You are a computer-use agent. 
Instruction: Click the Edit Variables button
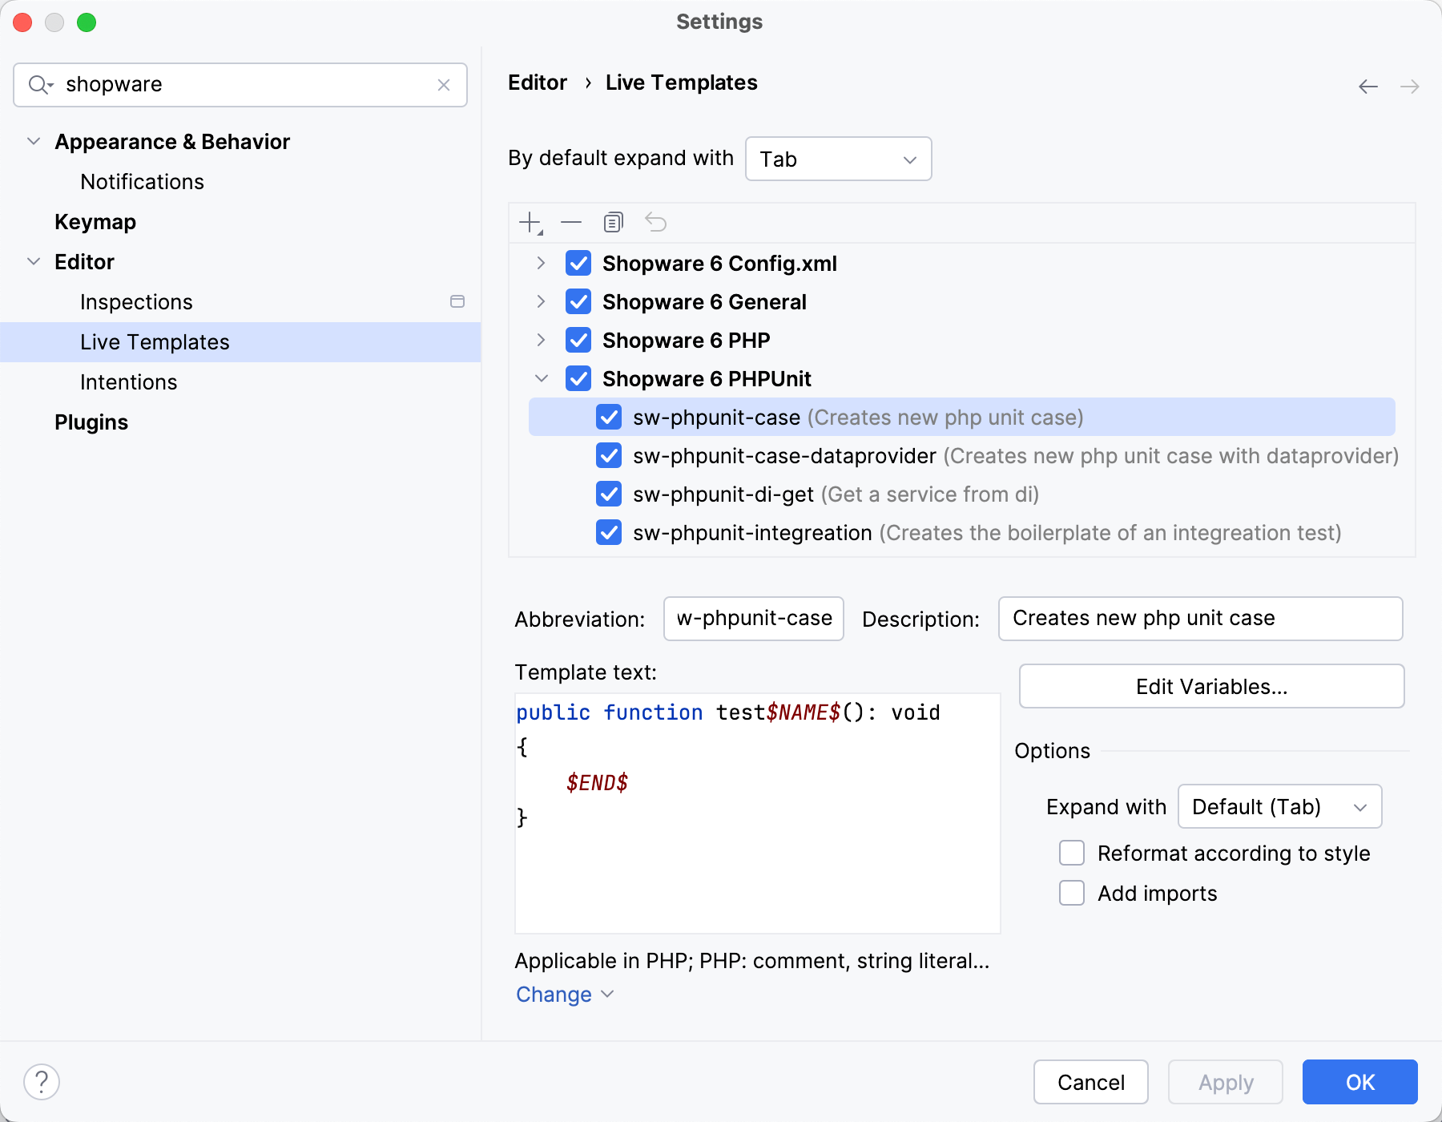pos(1210,686)
